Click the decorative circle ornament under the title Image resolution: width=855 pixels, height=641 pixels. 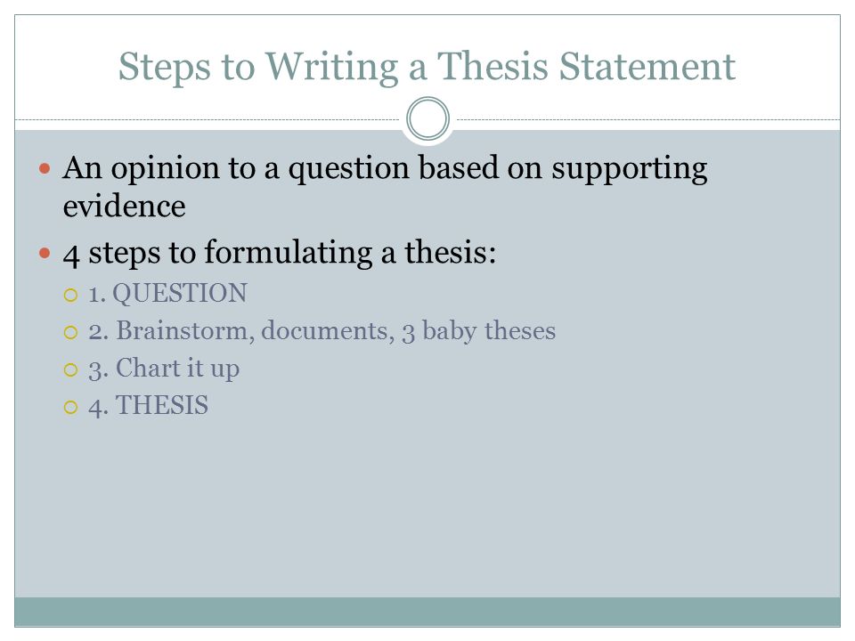(x=428, y=118)
